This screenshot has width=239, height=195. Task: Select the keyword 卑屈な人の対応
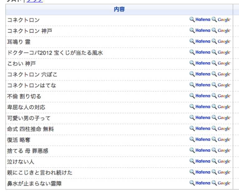(x=26, y=107)
